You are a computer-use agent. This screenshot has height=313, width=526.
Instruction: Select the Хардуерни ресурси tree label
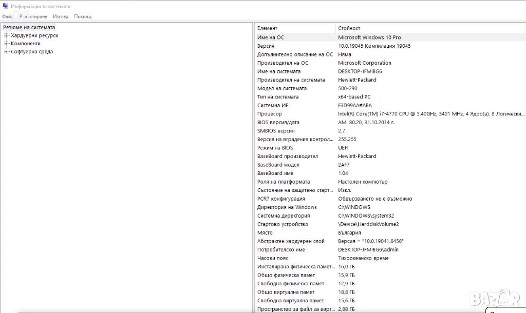(34, 35)
